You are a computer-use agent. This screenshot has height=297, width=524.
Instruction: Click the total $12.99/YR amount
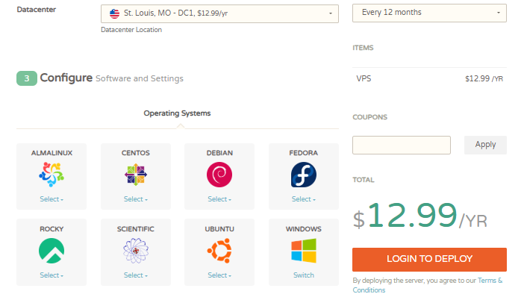pos(419,216)
